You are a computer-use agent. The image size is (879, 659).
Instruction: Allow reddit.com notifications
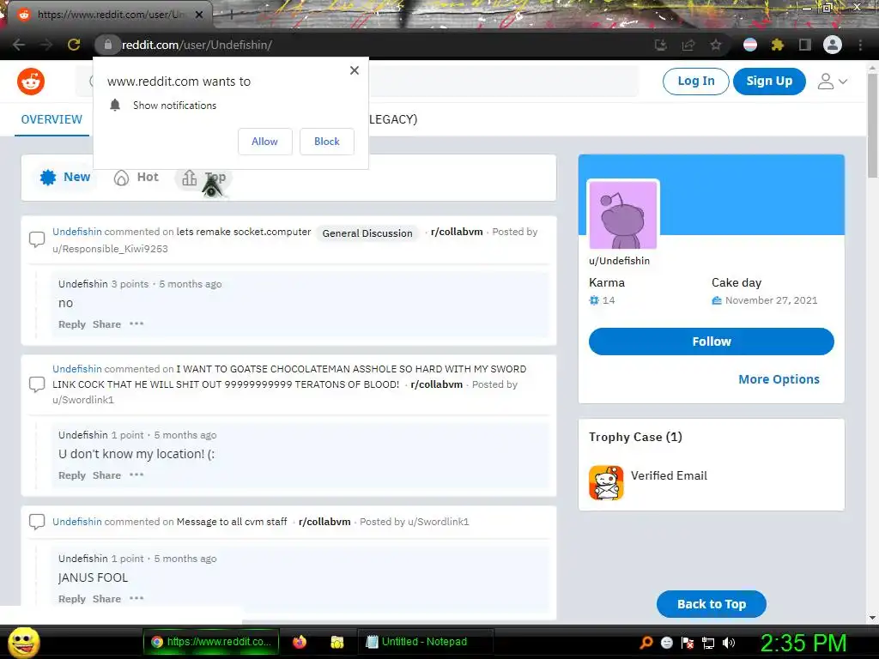pos(264,142)
